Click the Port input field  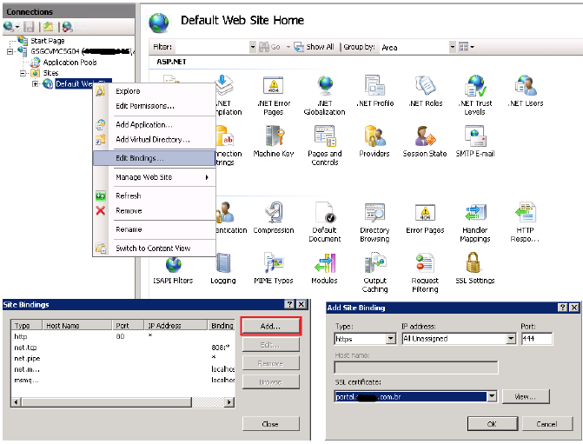click(x=538, y=339)
